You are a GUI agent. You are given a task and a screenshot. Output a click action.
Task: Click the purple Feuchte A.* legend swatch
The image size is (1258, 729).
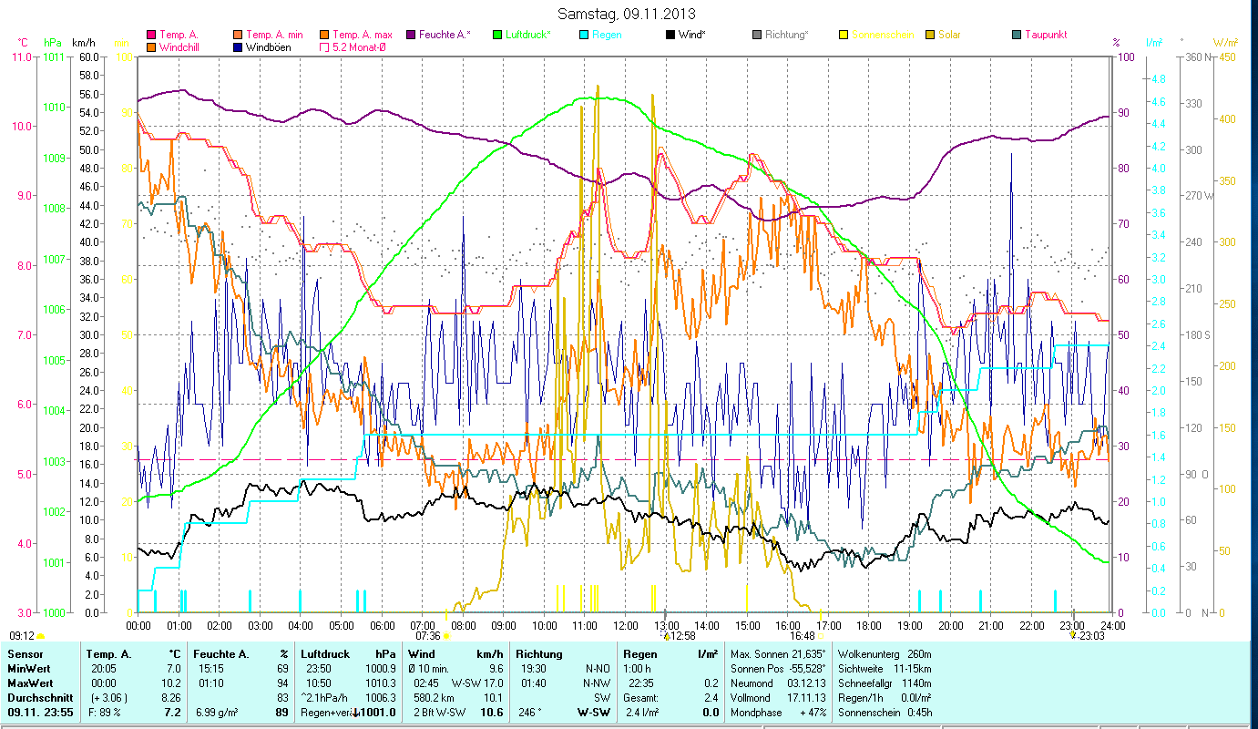411,35
